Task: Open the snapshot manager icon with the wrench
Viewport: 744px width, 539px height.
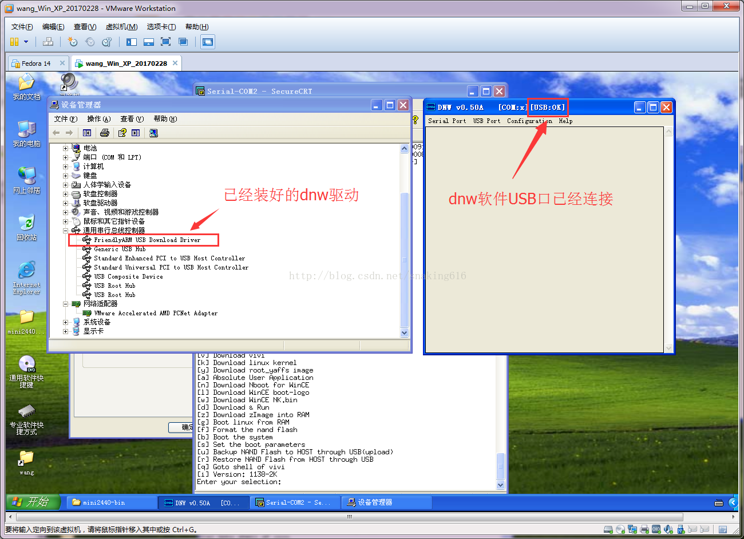Action: click(x=106, y=42)
